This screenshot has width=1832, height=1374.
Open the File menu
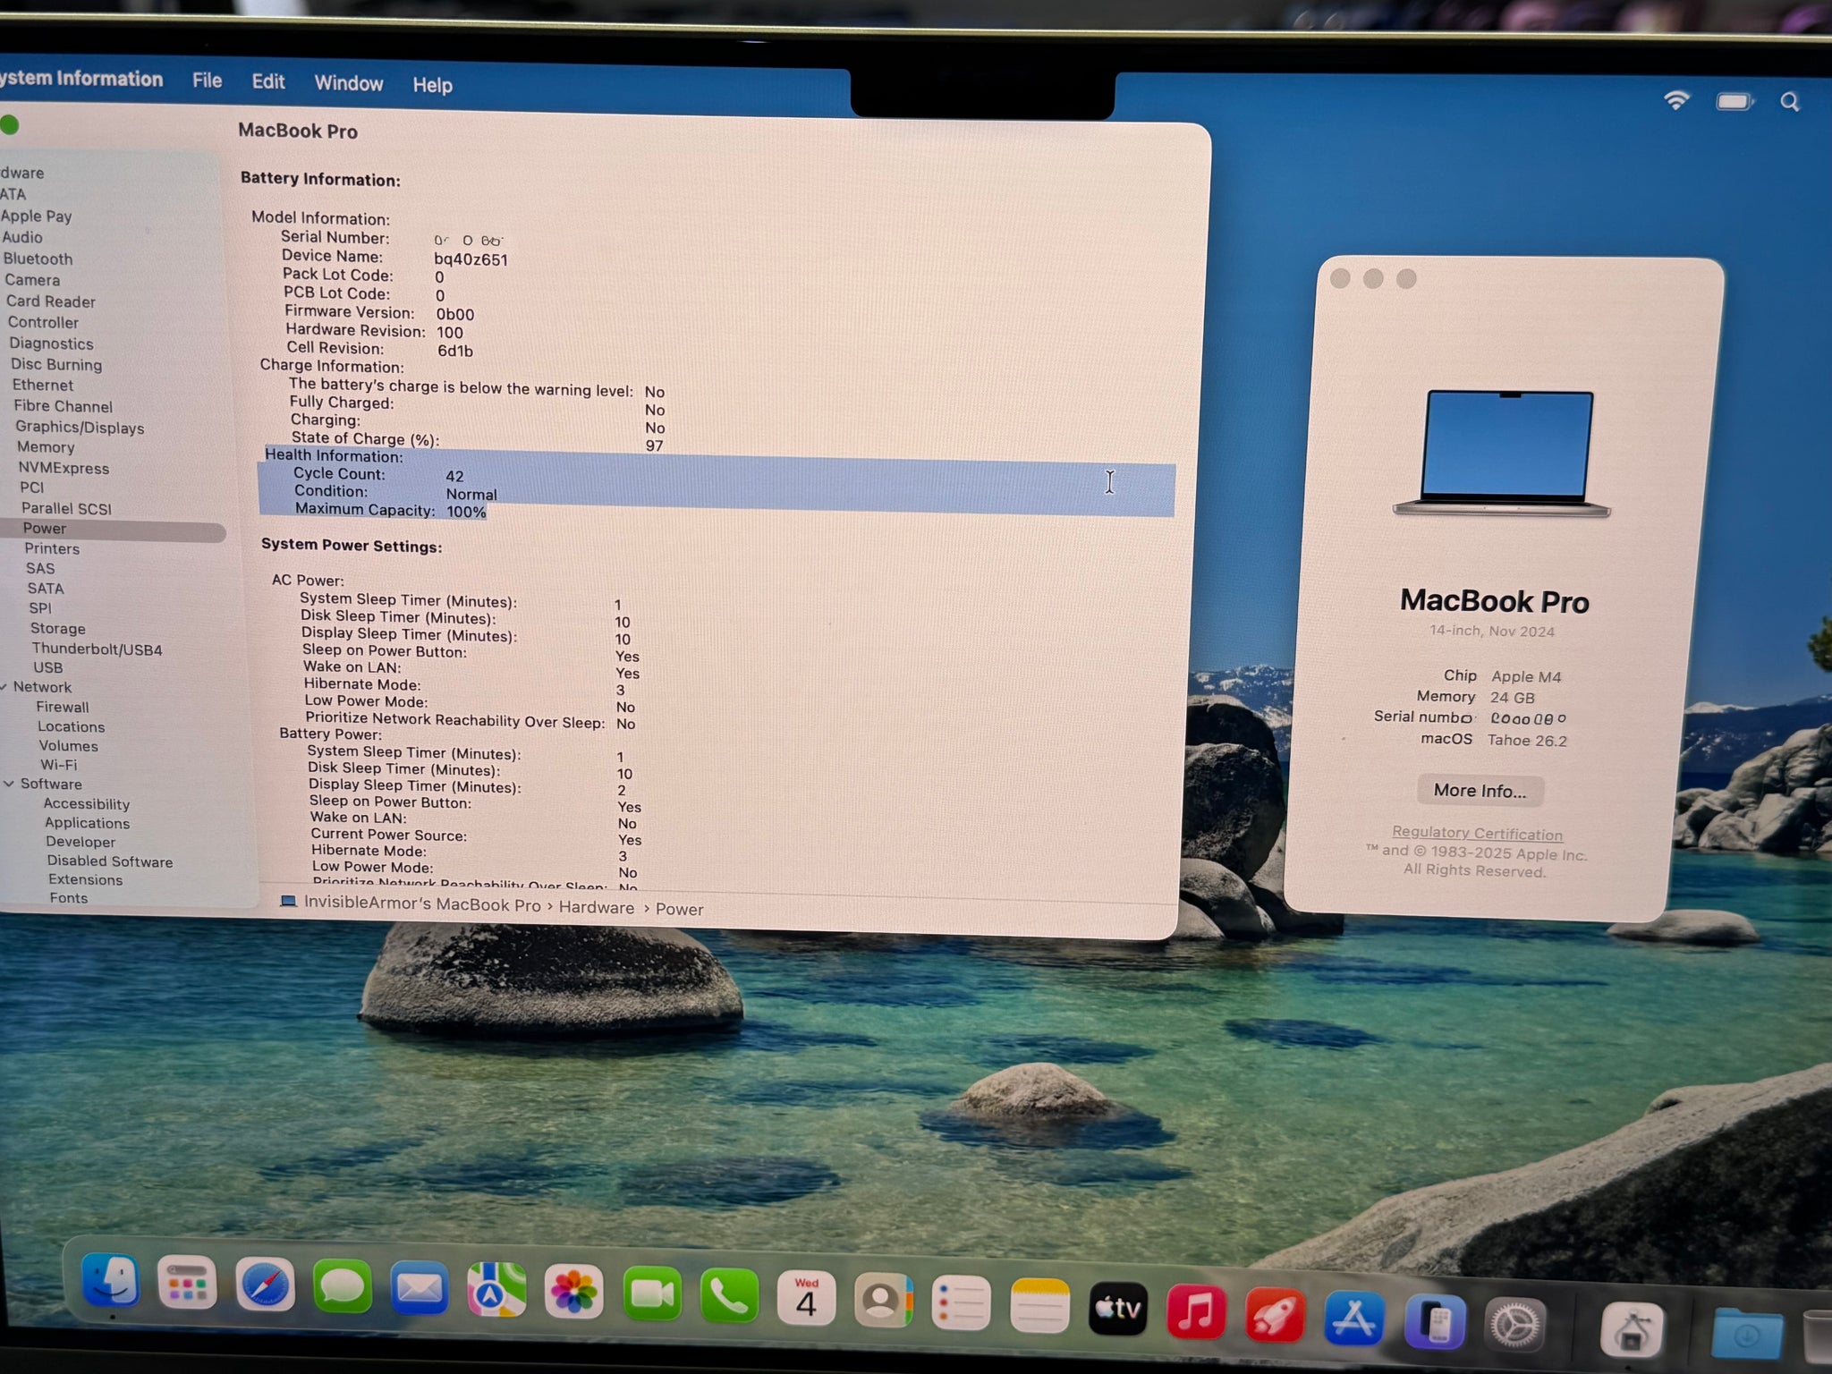(x=207, y=81)
